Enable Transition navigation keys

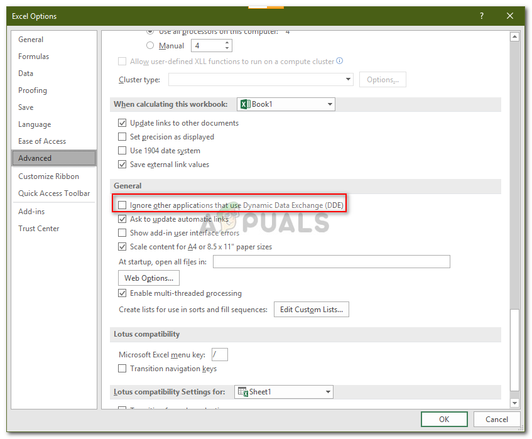(122, 369)
